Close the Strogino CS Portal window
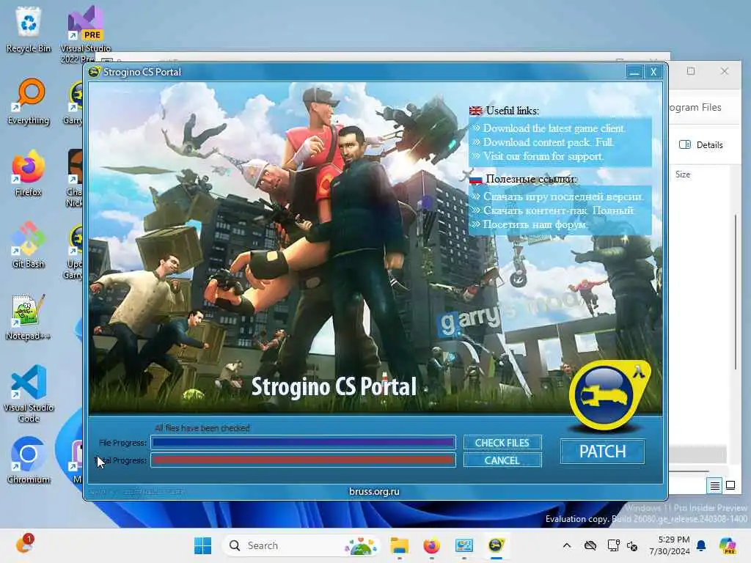 coord(653,72)
